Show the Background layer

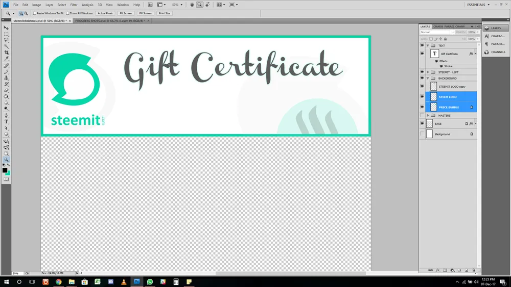pyautogui.click(x=422, y=134)
